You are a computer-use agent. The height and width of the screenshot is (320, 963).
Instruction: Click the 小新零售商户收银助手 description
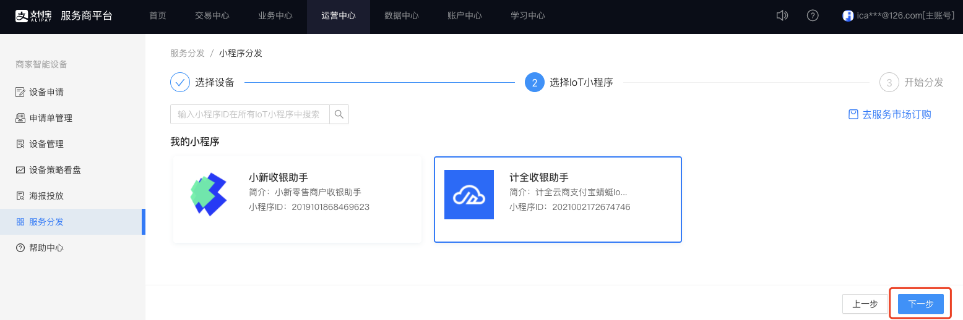[x=318, y=192]
